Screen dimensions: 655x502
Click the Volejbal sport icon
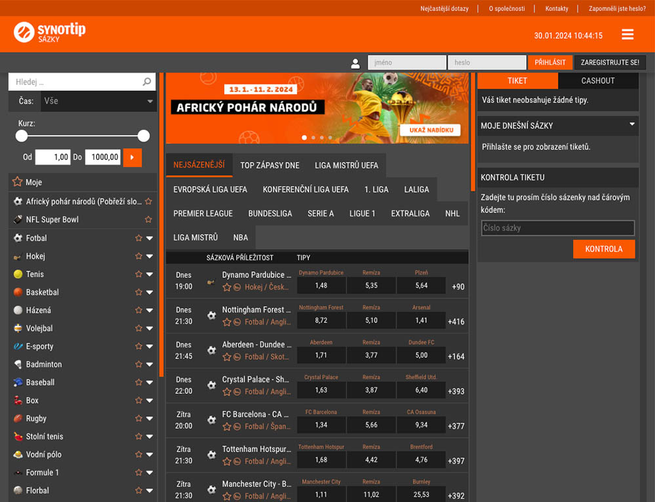[18, 328]
